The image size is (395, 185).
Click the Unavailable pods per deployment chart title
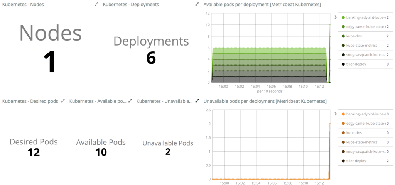click(265, 101)
